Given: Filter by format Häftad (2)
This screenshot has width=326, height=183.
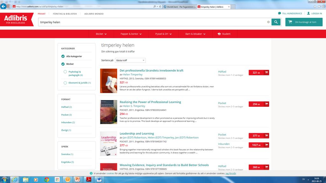Looking at the screenshot, I should (x=67, y=107).
